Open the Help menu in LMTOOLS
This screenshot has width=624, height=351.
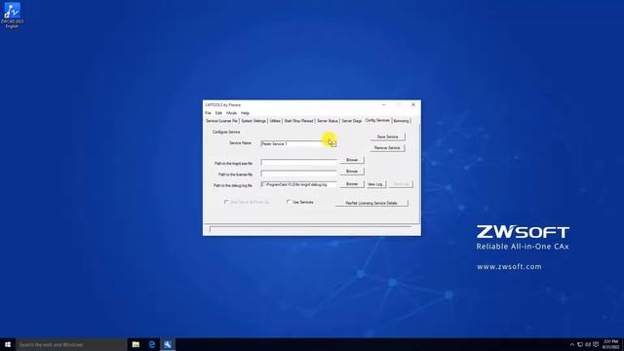pos(245,113)
